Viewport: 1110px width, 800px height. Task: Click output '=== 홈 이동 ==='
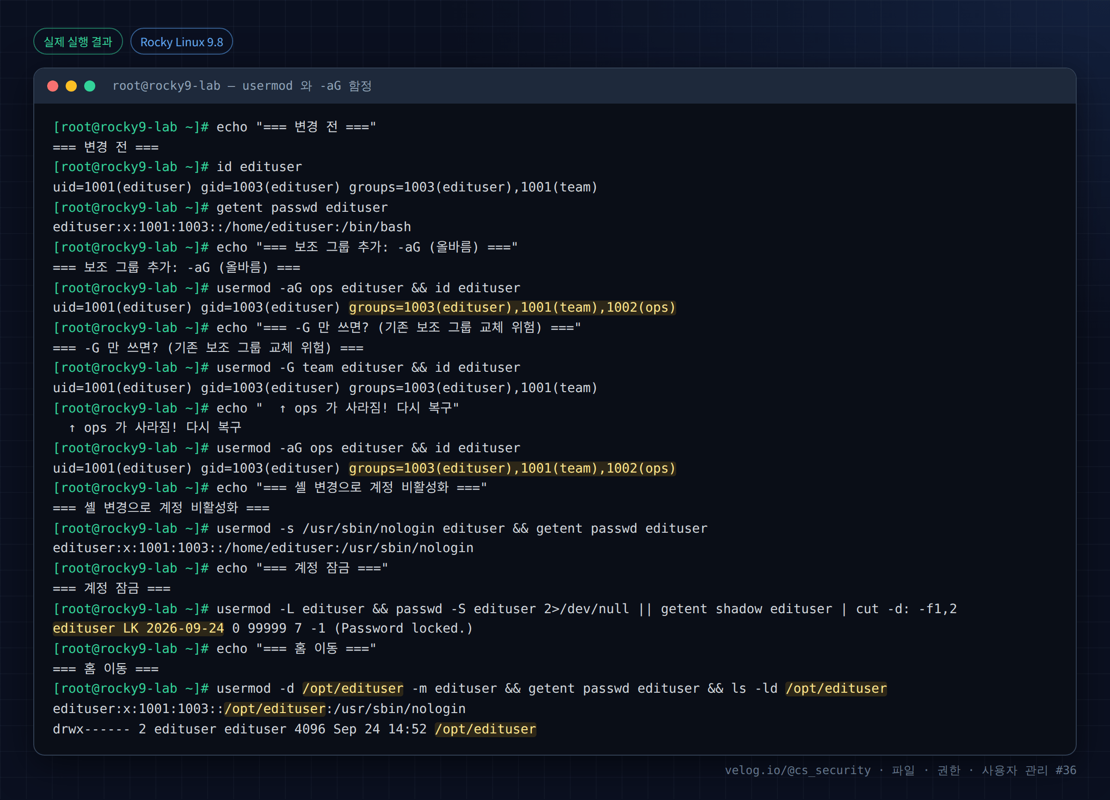coord(106,668)
